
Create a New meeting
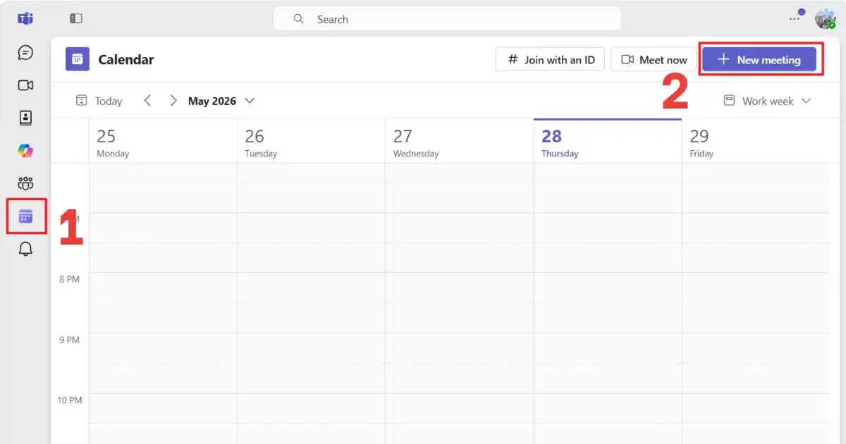(x=759, y=60)
